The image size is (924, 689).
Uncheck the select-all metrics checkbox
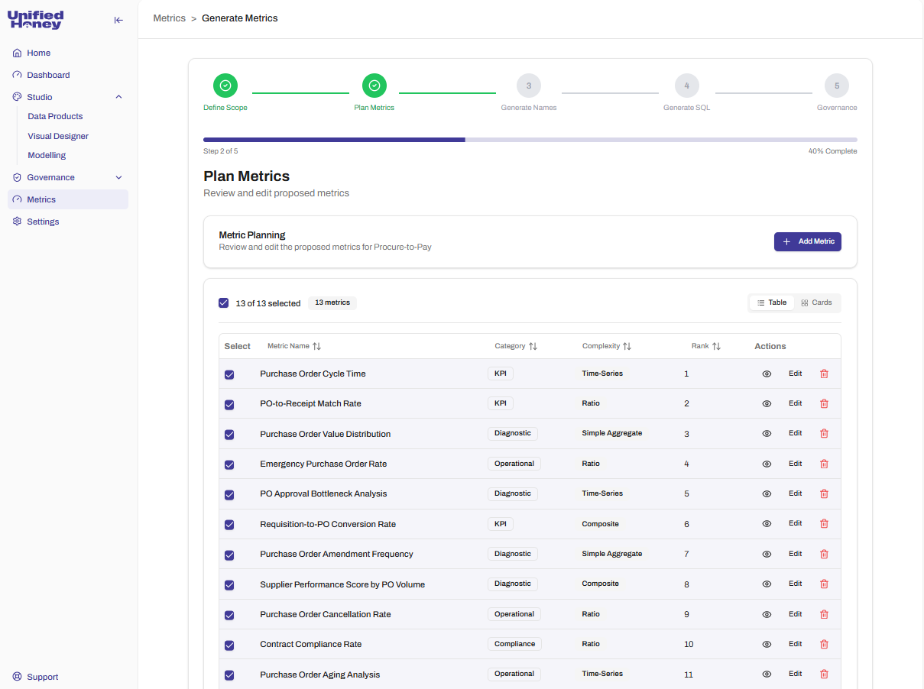pyautogui.click(x=223, y=302)
